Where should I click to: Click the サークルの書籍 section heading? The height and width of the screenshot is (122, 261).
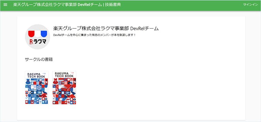tap(39, 59)
